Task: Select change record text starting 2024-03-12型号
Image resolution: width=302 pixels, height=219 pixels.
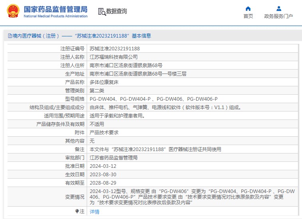Action: (x=192, y=197)
